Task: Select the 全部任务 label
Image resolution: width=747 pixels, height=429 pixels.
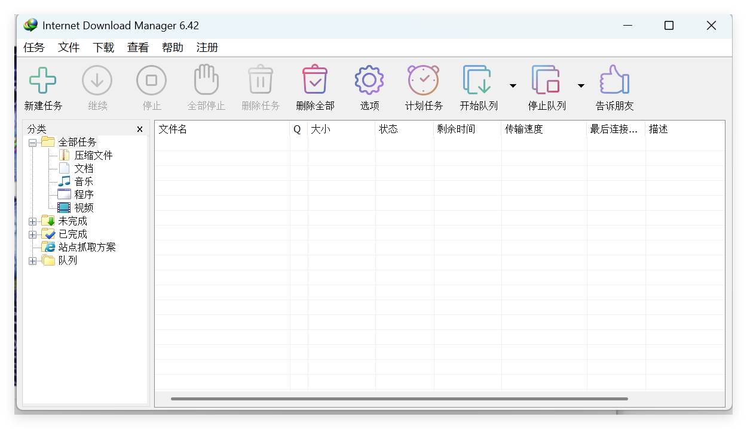Action: click(77, 142)
